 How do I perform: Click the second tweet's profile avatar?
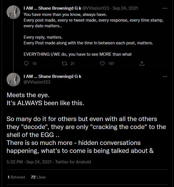[x=13, y=80]
